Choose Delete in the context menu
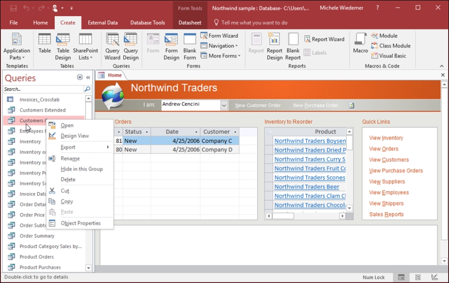The width and height of the screenshot is (449, 283). click(x=79, y=180)
